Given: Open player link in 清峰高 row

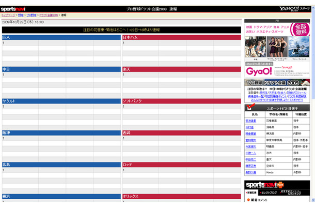Looking at the screenshot, I should tap(249, 127).
